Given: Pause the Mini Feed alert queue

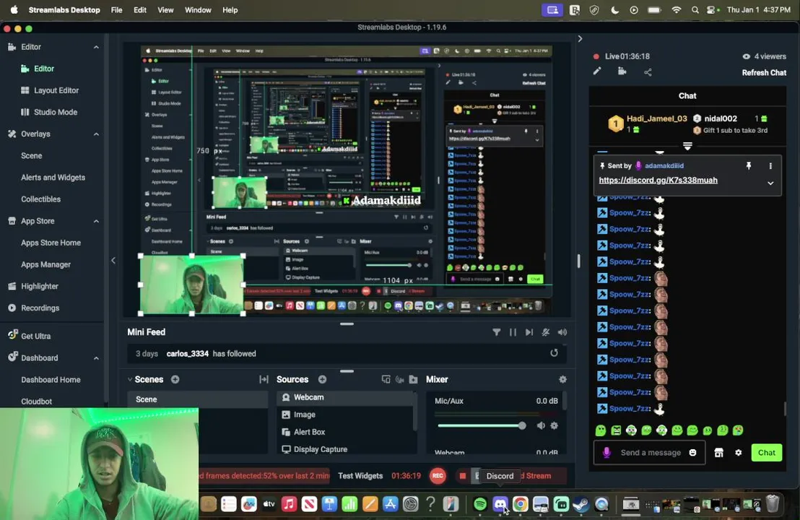Looking at the screenshot, I should [x=513, y=332].
